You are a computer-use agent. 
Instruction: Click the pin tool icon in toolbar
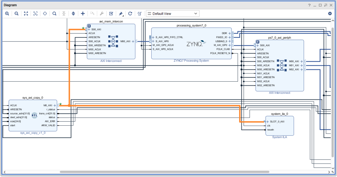point(121,13)
